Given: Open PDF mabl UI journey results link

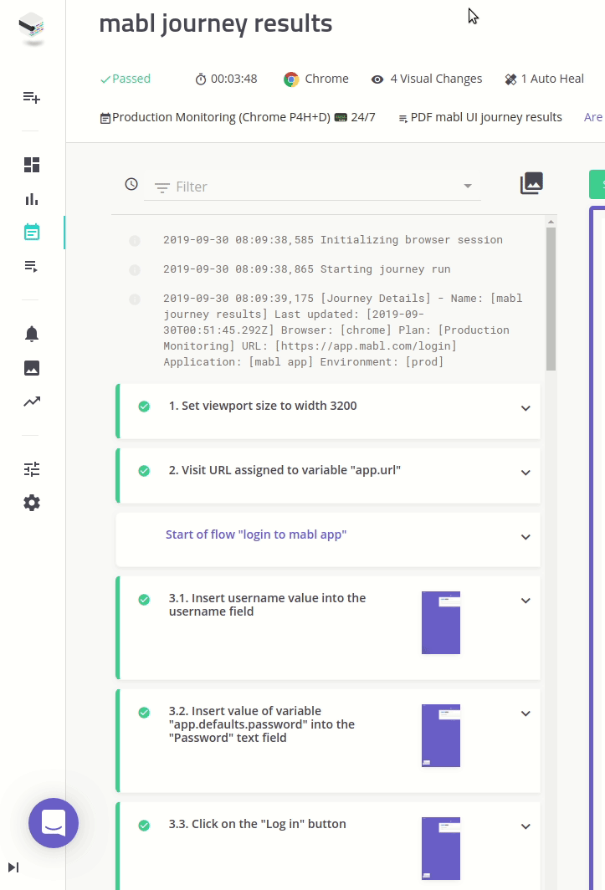Looking at the screenshot, I should coord(486,117).
